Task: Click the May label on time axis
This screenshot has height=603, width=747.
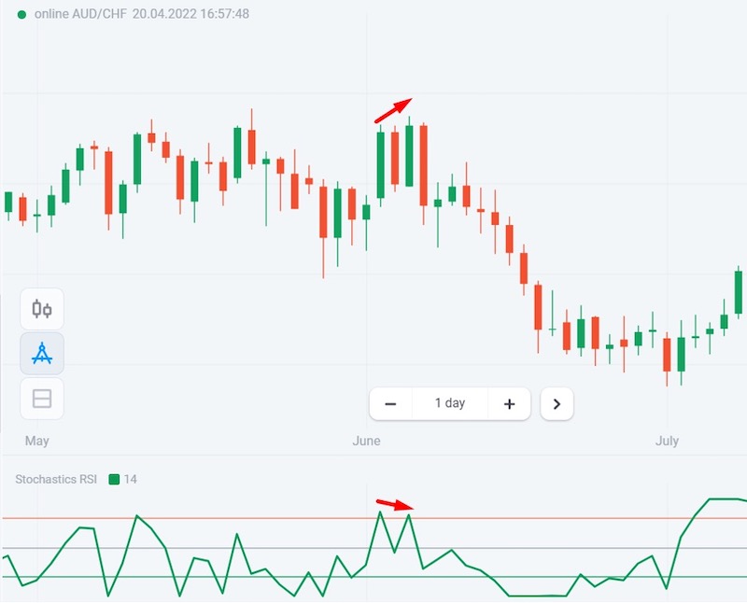Action: tap(36, 441)
